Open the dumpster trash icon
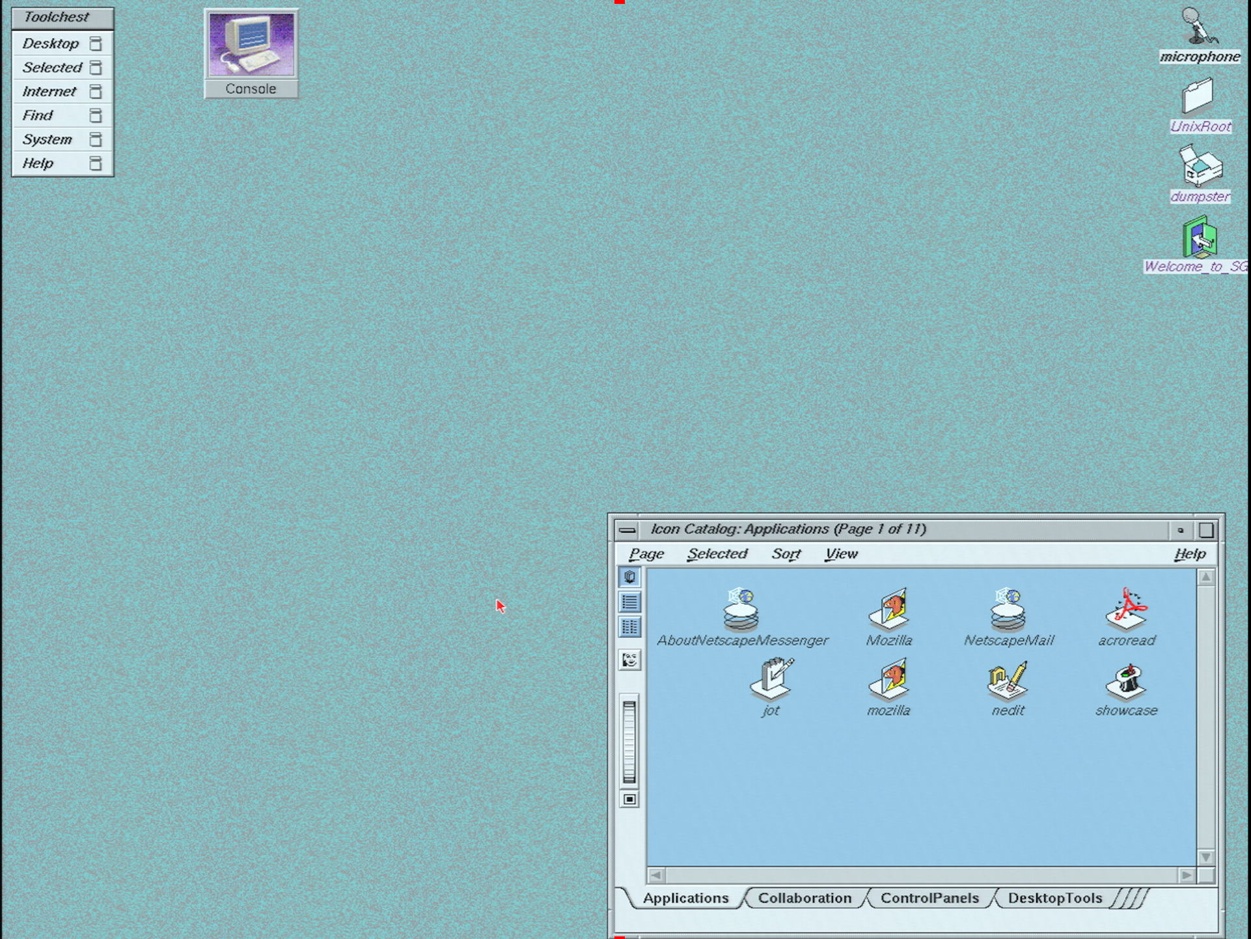1251x939 pixels. click(1200, 168)
